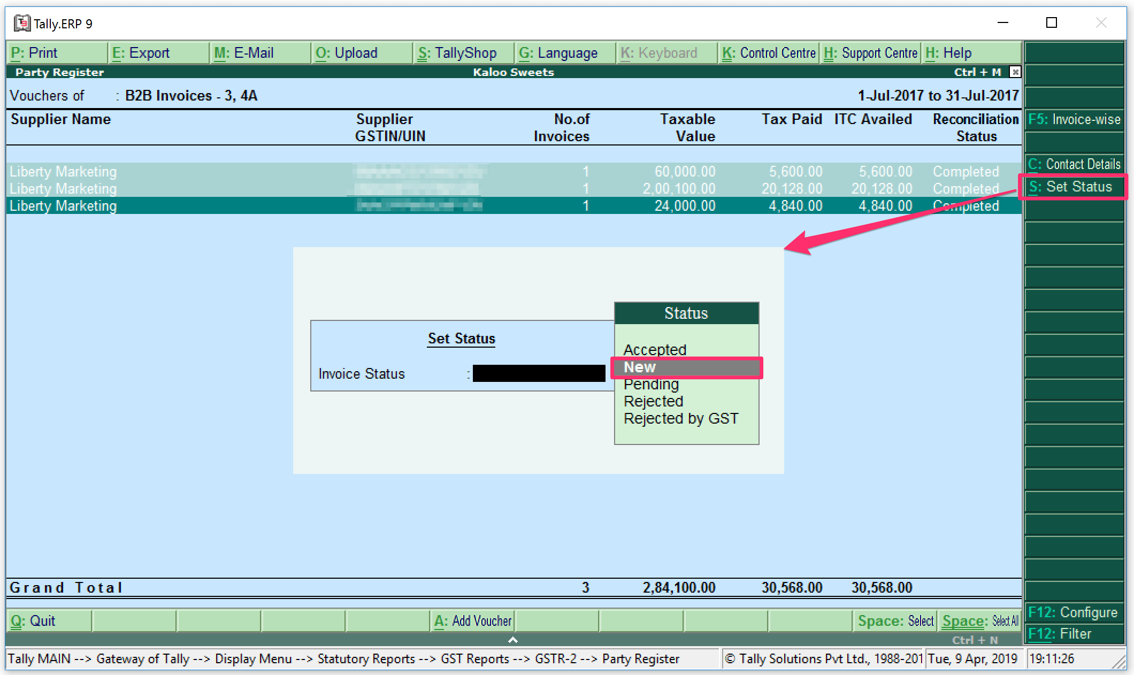Click C: Contact Details side button
The image size is (1134, 675).
pyautogui.click(x=1074, y=164)
